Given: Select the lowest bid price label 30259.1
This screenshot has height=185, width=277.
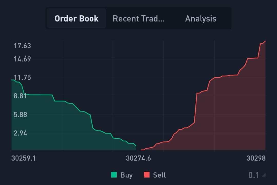Looking at the screenshot, I should click(x=23, y=159).
